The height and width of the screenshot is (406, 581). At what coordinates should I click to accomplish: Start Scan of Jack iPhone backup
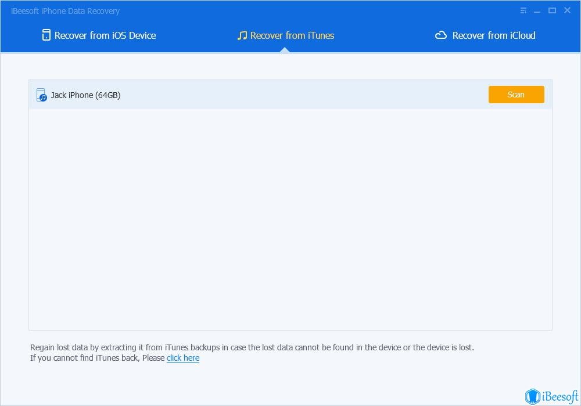click(516, 95)
